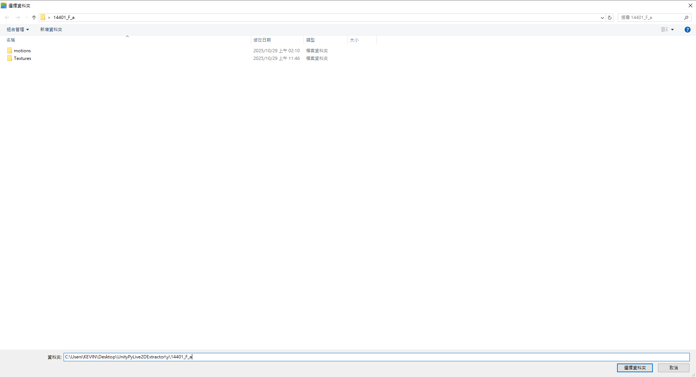
Task: Open the address bar history dropdown
Action: pos(602,18)
